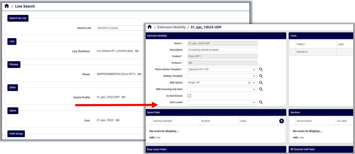
Task: Clear the DND Option Ringer Off value
Action: pos(249,83)
